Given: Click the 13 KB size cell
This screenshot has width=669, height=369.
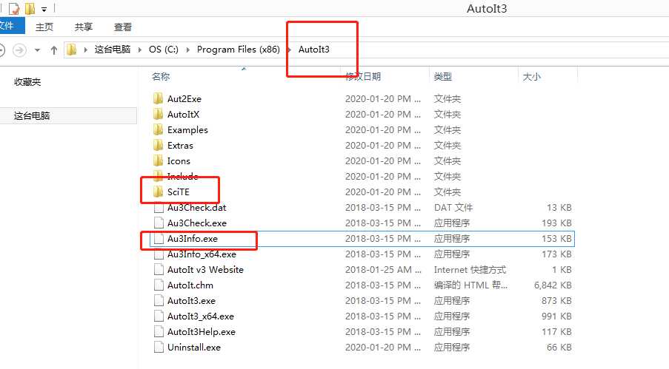Looking at the screenshot, I should pyautogui.click(x=559, y=208).
